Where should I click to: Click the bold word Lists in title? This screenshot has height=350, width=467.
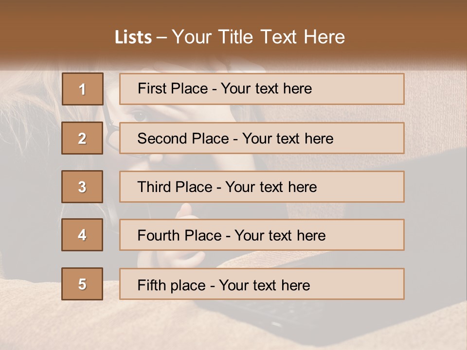(x=133, y=37)
